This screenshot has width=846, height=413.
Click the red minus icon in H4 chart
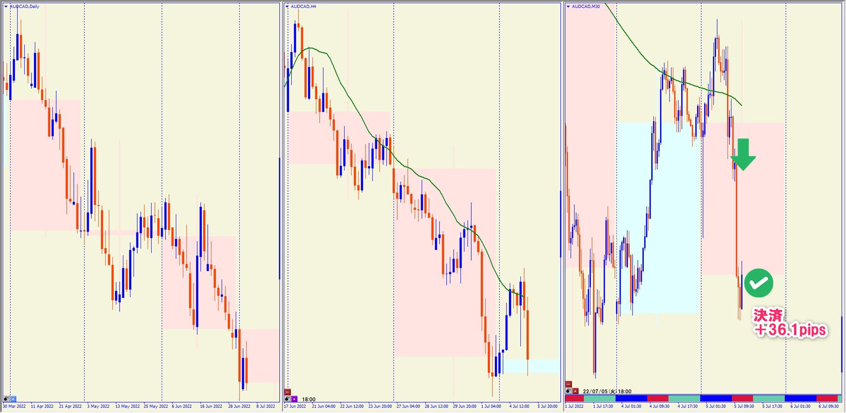tap(288, 392)
